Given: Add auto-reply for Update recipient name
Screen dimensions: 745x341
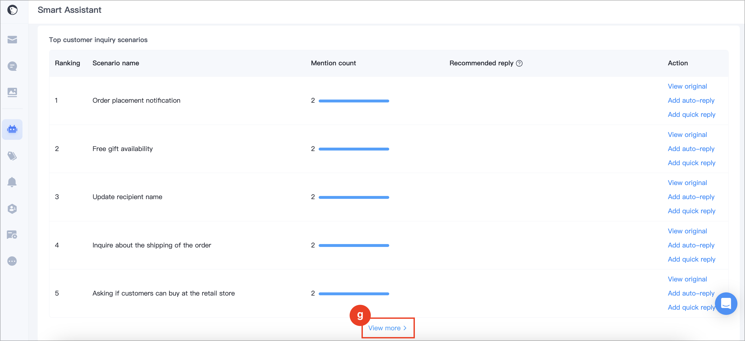Looking at the screenshot, I should 691,197.
